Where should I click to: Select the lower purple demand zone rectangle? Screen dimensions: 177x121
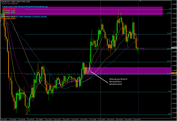point(128,71)
